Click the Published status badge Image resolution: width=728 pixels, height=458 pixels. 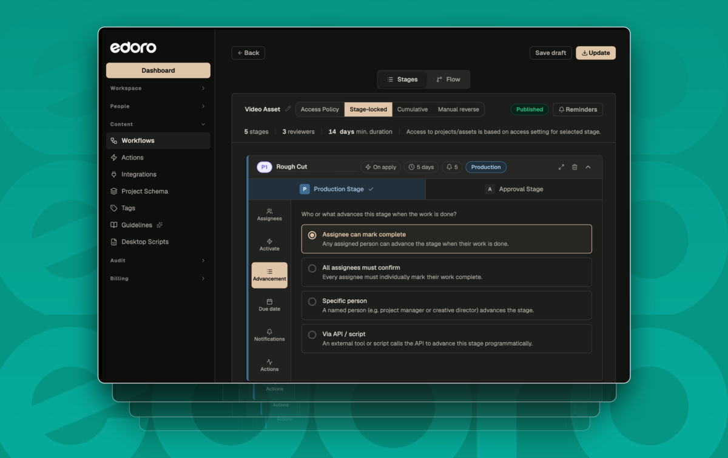point(530,109)
